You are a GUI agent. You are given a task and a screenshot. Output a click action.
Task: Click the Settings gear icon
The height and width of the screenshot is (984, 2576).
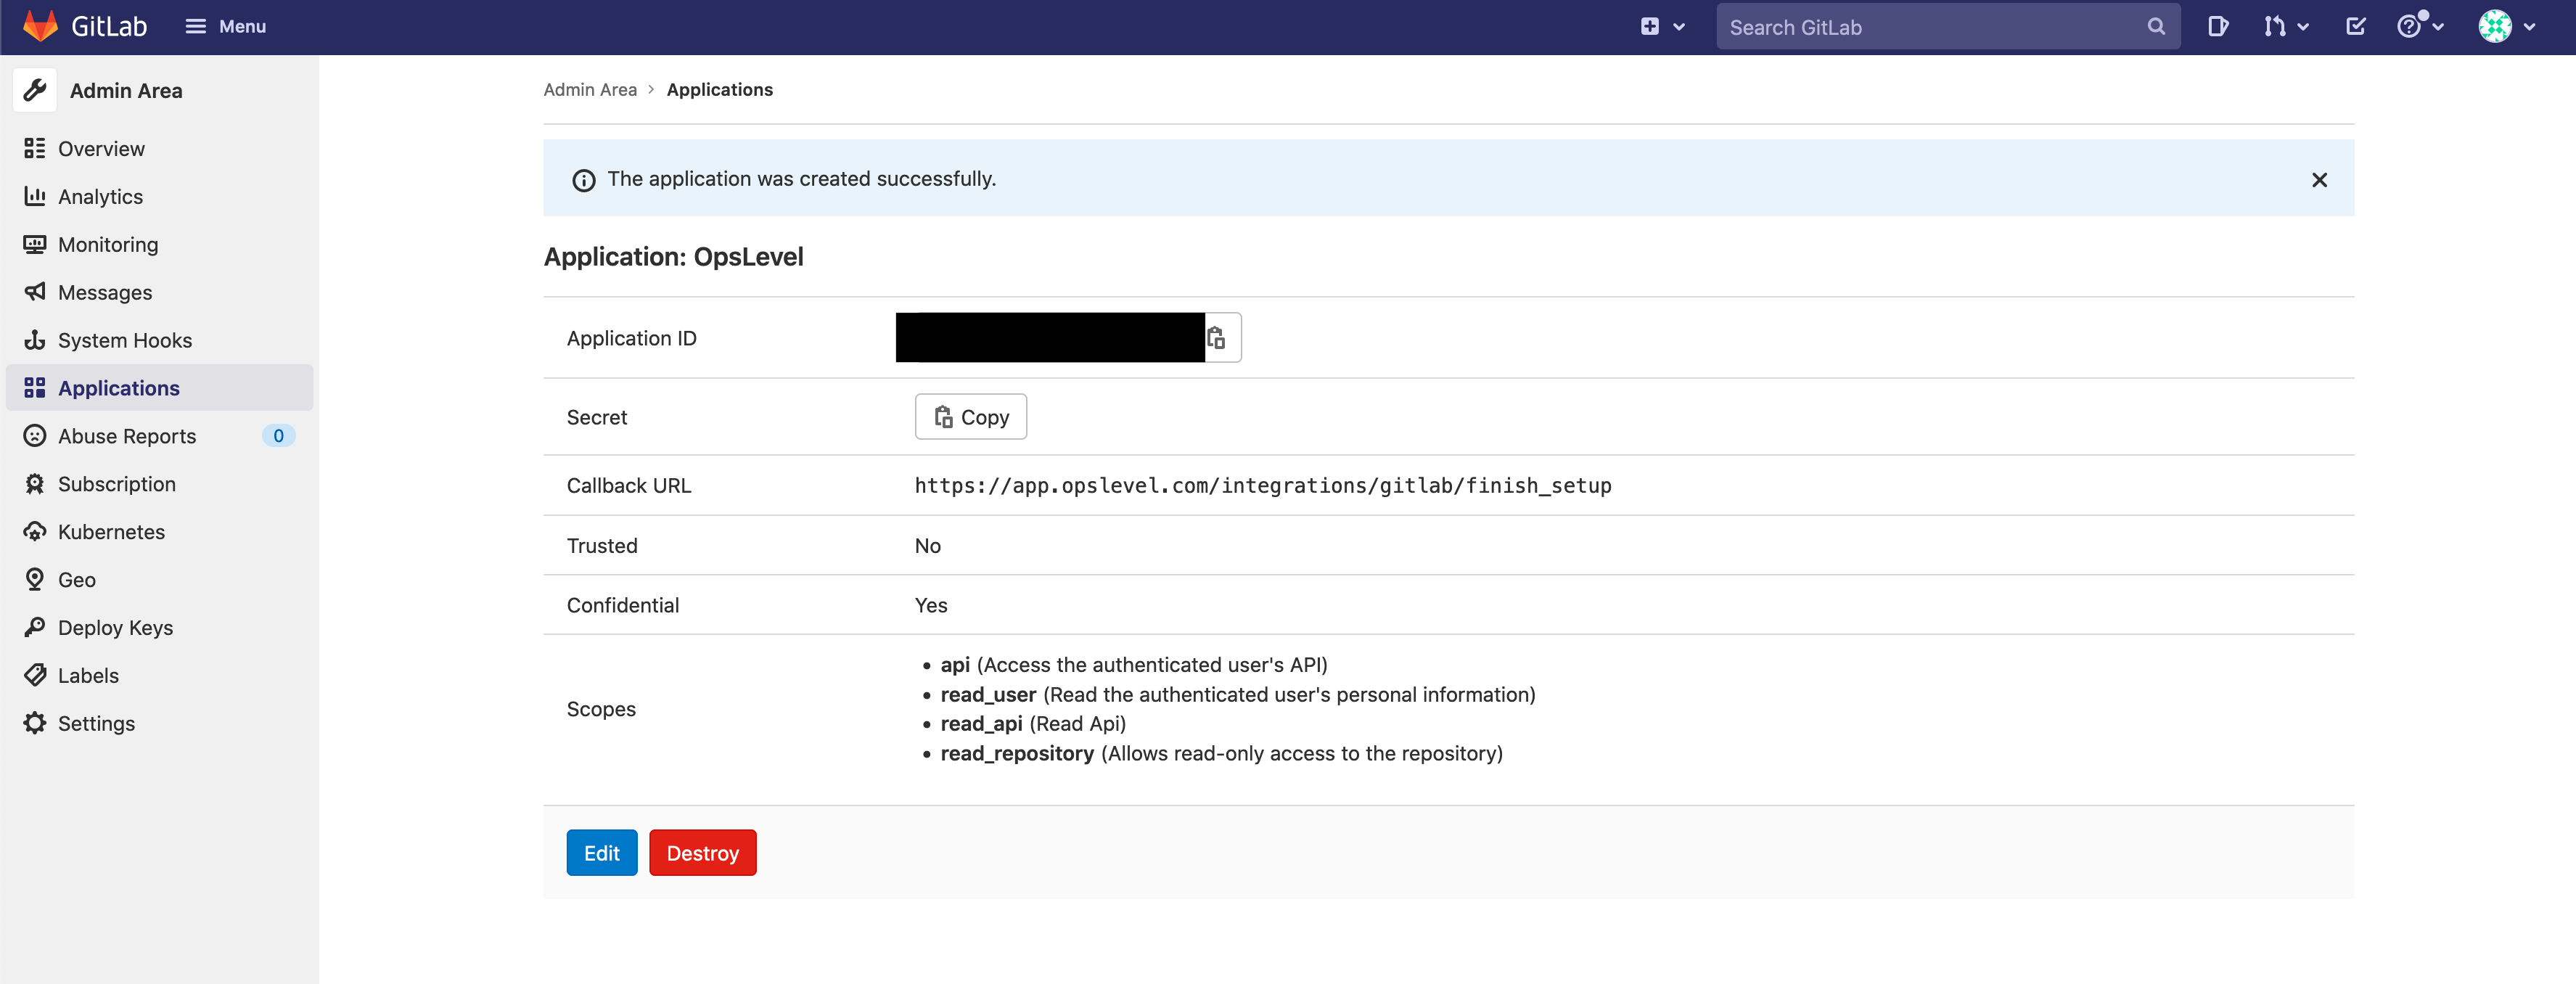pos(35,723)
